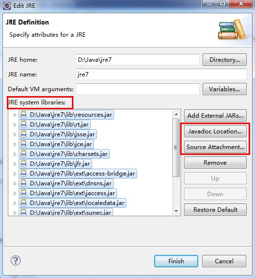
Task: Click the Restore Default button
Action: [215, 210]
